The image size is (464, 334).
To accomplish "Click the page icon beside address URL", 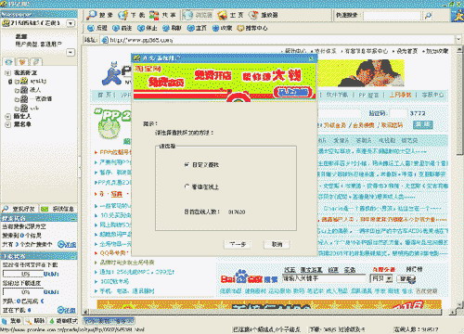I will [x=105, y=40].
